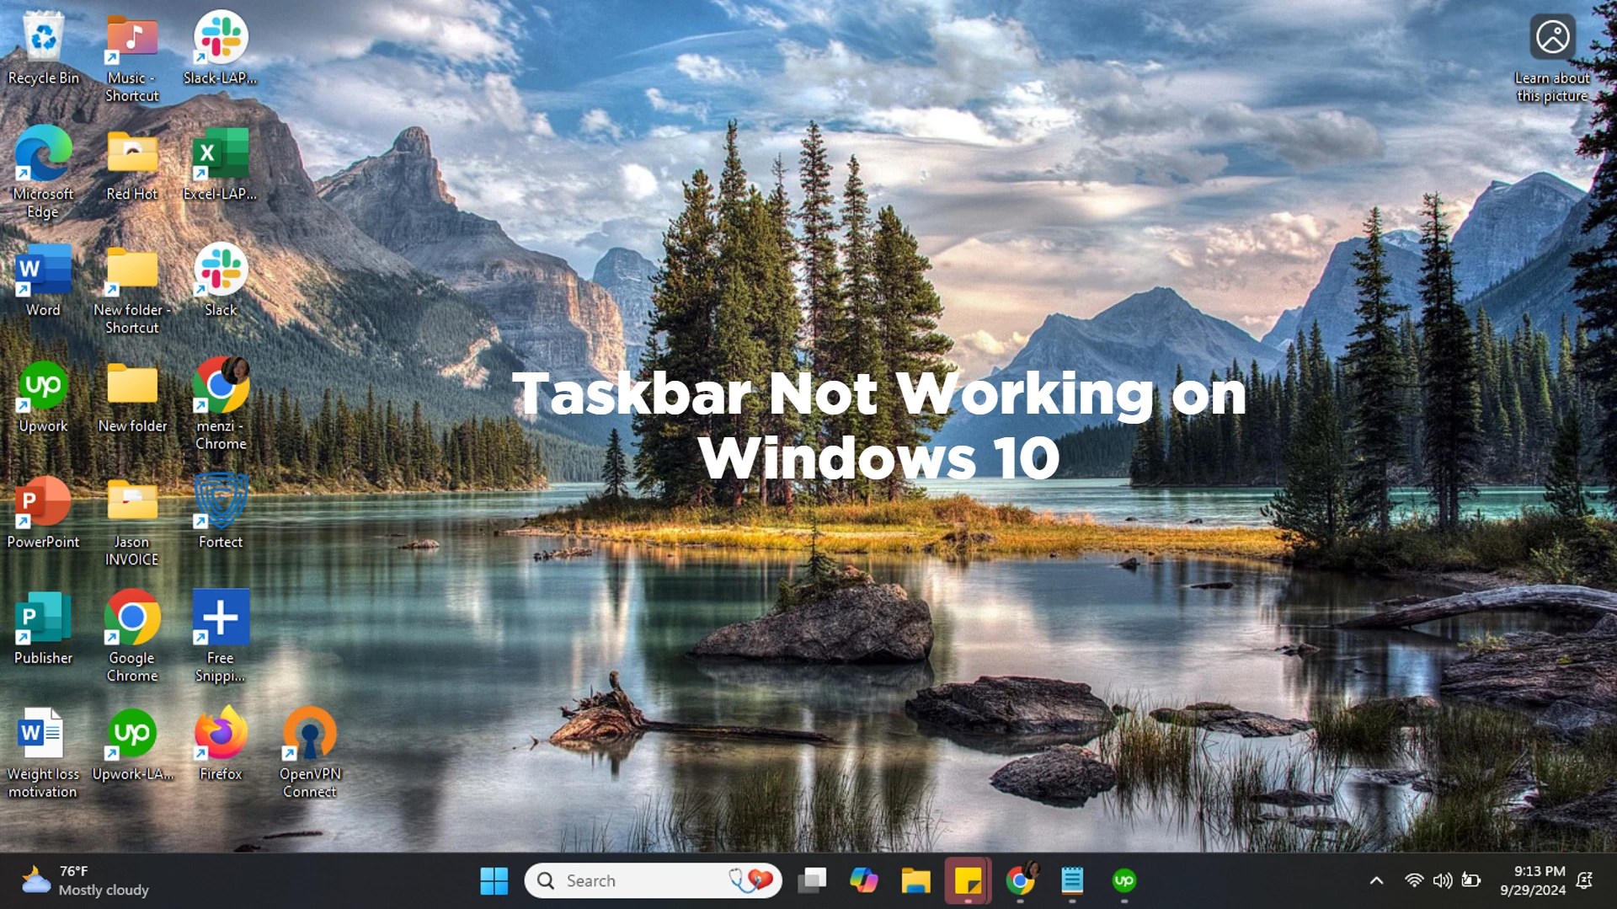The image size is (1617, 909).
Task: Open the Upwork desktop app
Action: point(43,388)
